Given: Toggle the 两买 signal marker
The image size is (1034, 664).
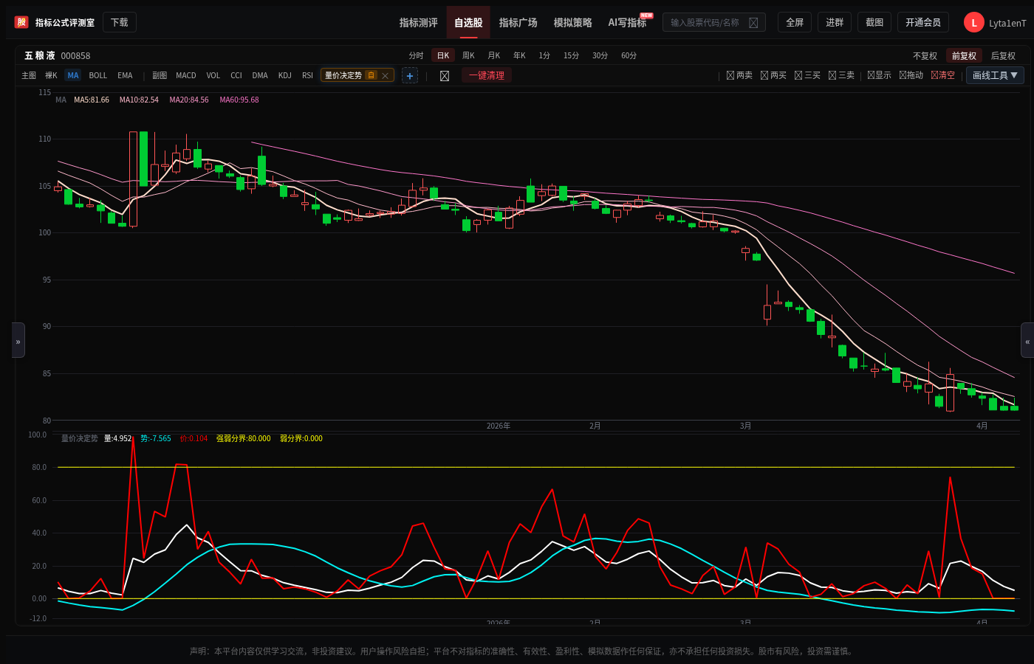Looking at the screenshot, I should click(773, 75).
